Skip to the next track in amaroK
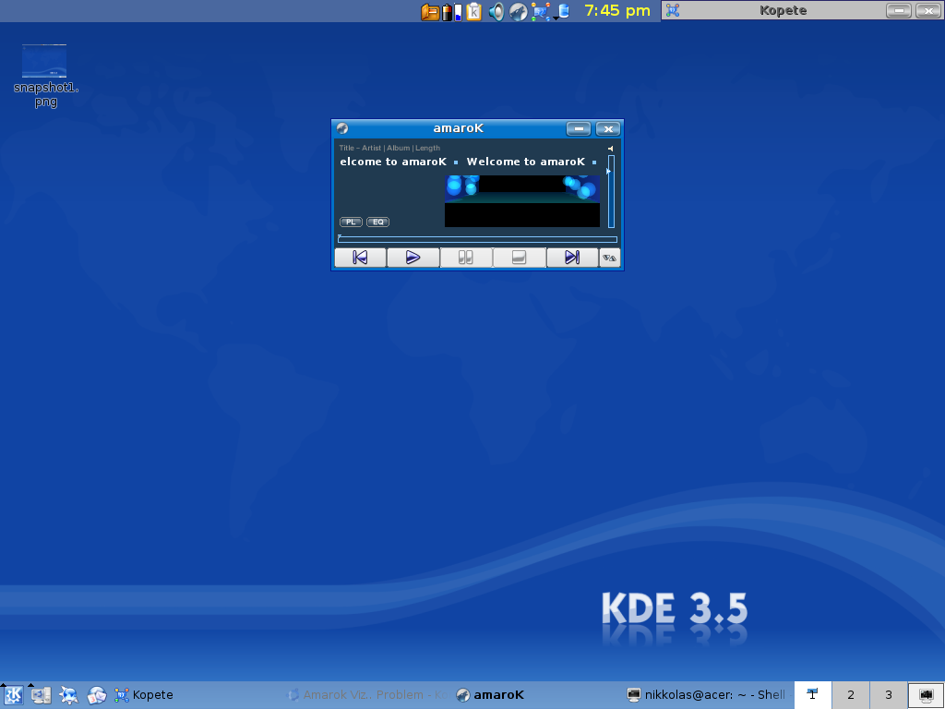 tap(571, 258)
